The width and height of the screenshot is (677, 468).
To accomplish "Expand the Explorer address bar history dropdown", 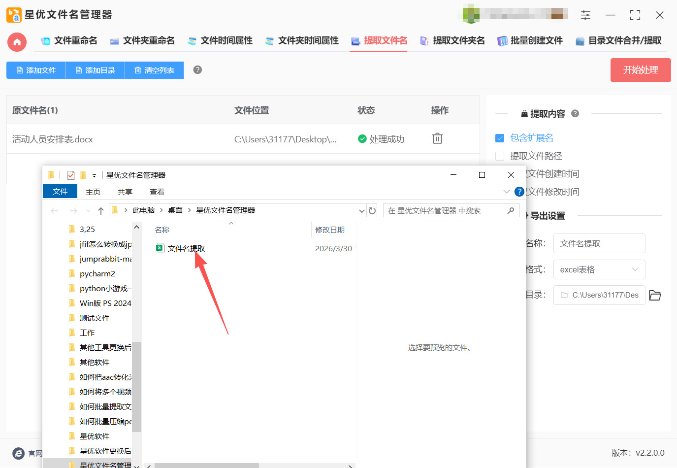I will point(362,211).
